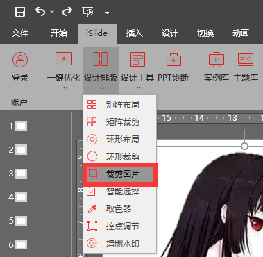Select 控点调节 menu entry
Screen dimensions: 263x257
[x=120, y=226]
